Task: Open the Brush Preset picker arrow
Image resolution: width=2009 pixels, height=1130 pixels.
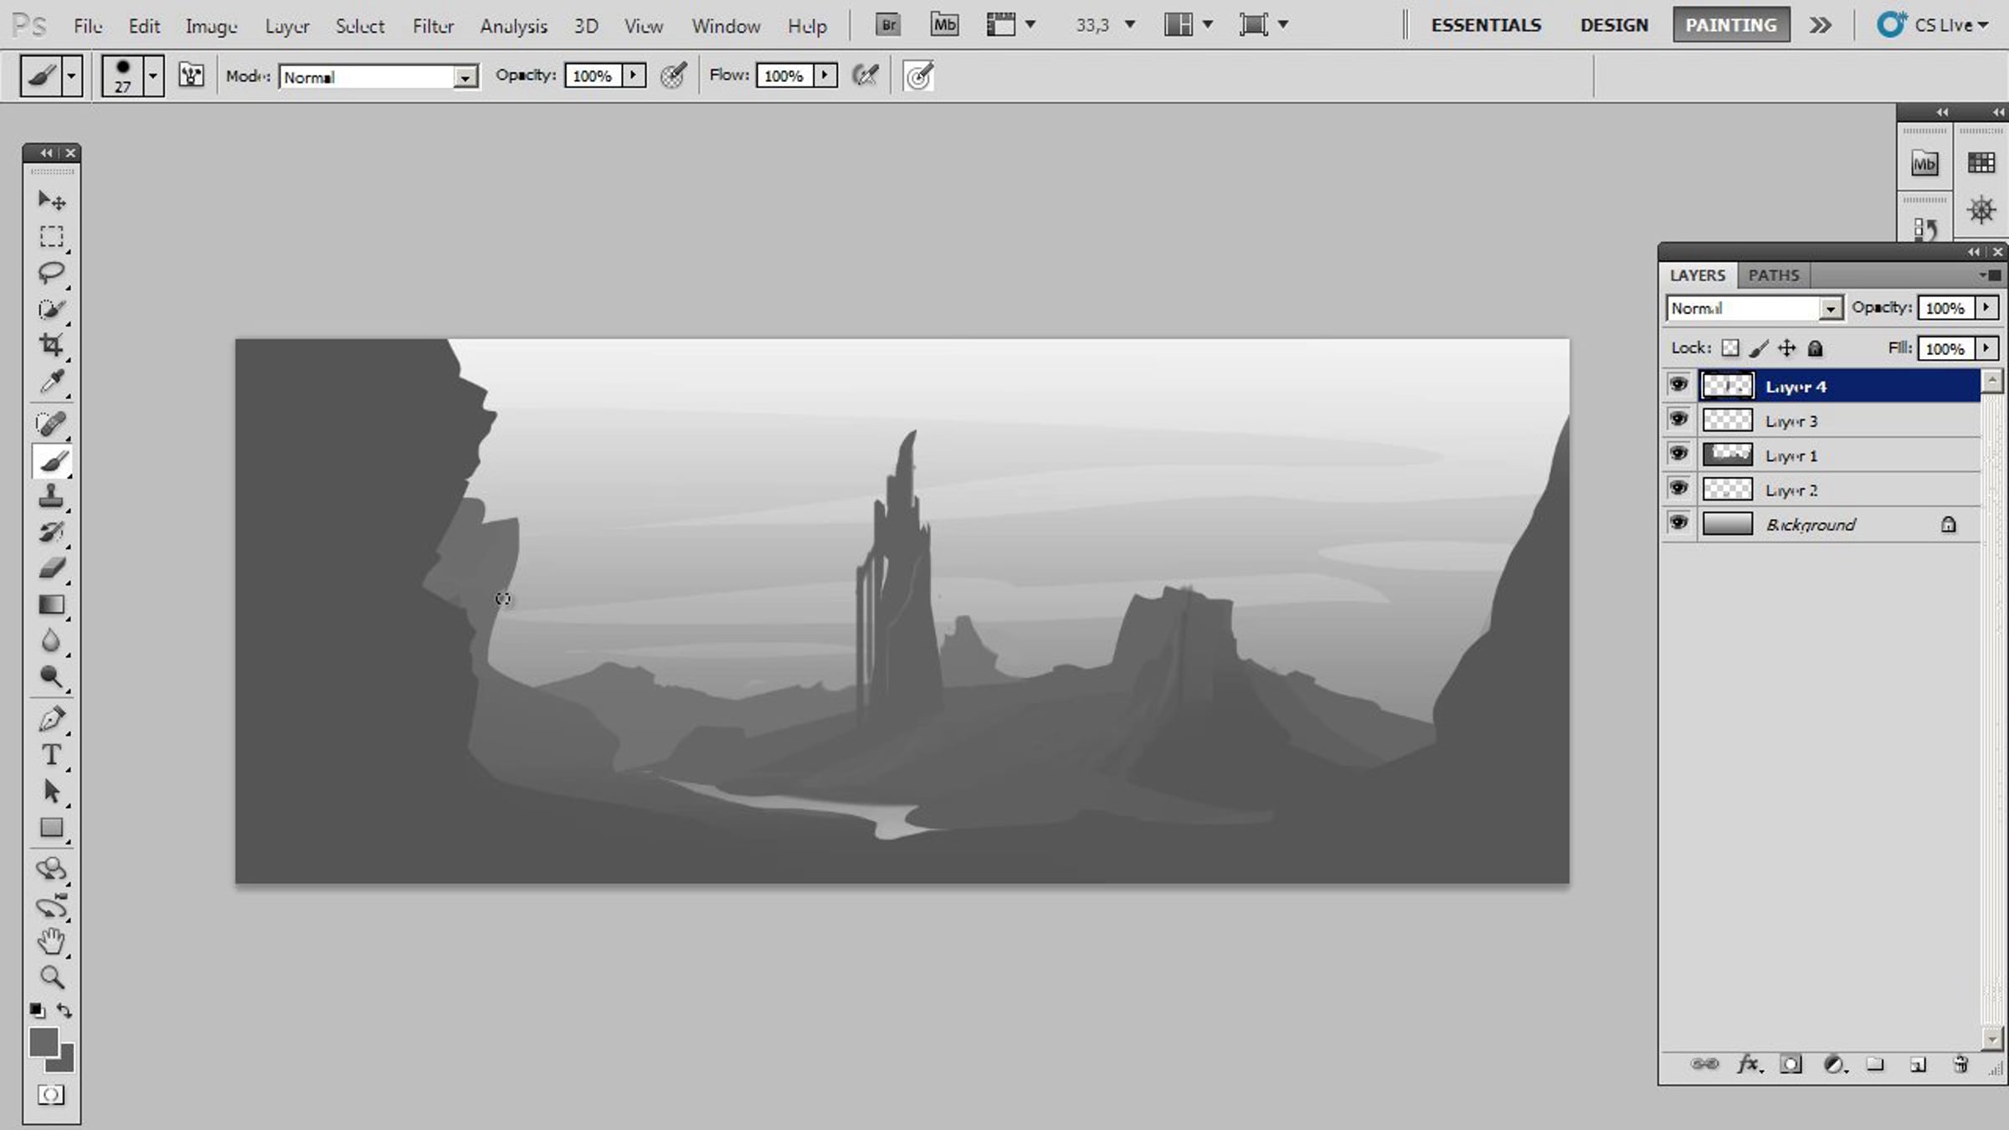Action: [x=152, y=75]
